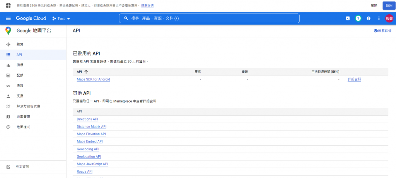Open the help question mark icon
This screenshot has width=396, height=178.
click(x=369, y=18)
